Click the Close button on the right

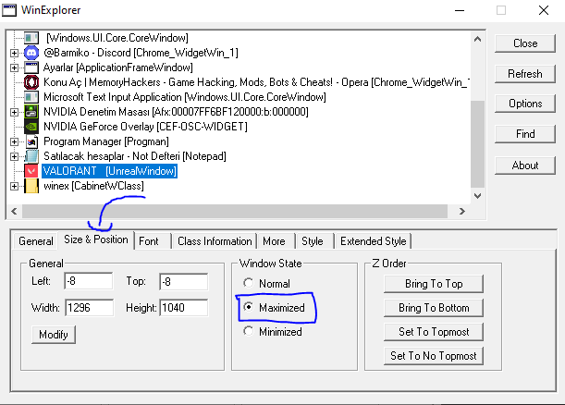tap(525, 43)
